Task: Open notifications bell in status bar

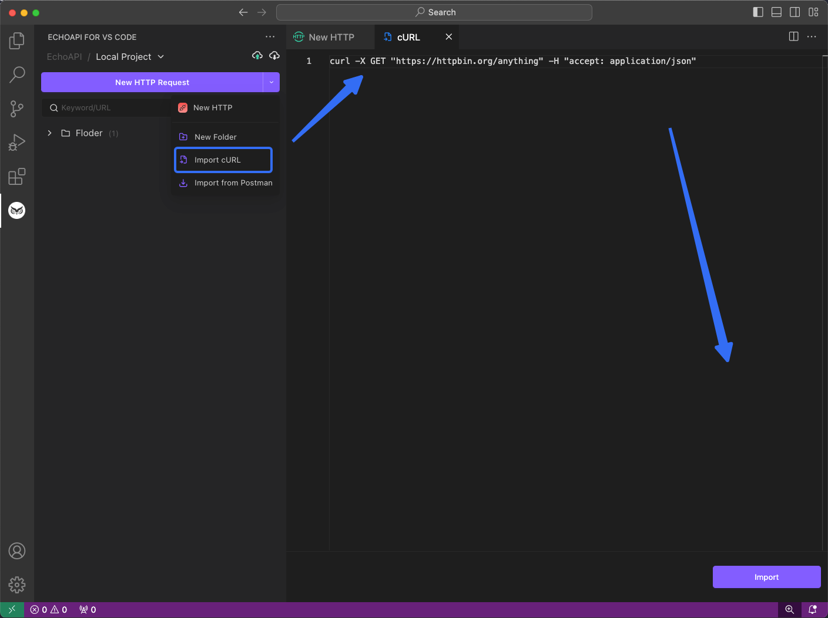Action: [813, 610]
